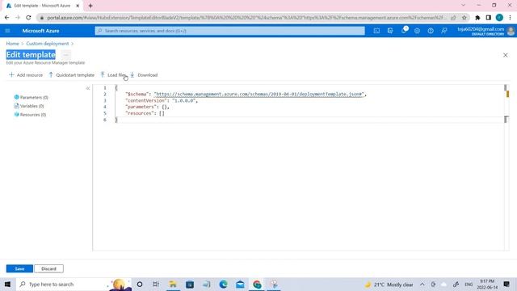Open the browser extensions puzzle icon
517x291 pixels.
pos(477,18)
